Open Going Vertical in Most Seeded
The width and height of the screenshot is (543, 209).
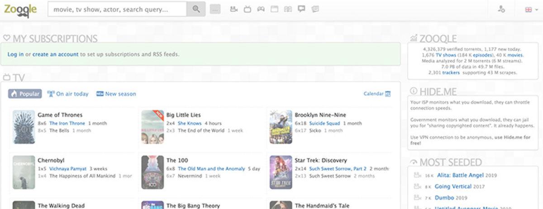[x=453, y=186]
